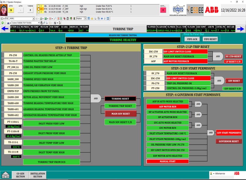The image size is (246, 180).
Task: Click the yellow 25TPH alarm count box
Action: tap(11, 10)
